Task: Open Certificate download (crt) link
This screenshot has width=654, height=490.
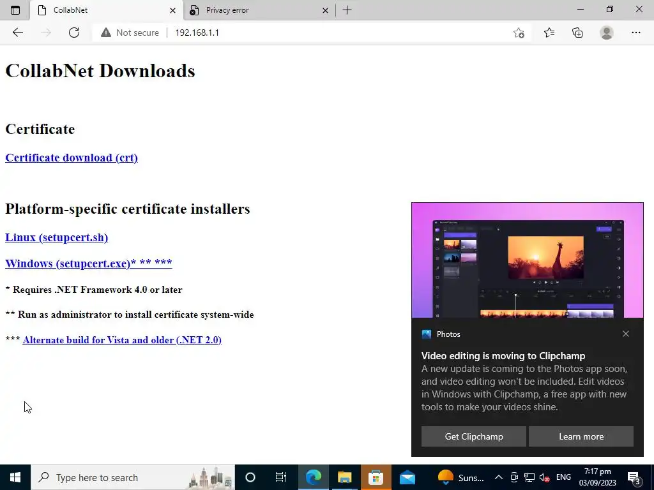Action: coord(72,158)
